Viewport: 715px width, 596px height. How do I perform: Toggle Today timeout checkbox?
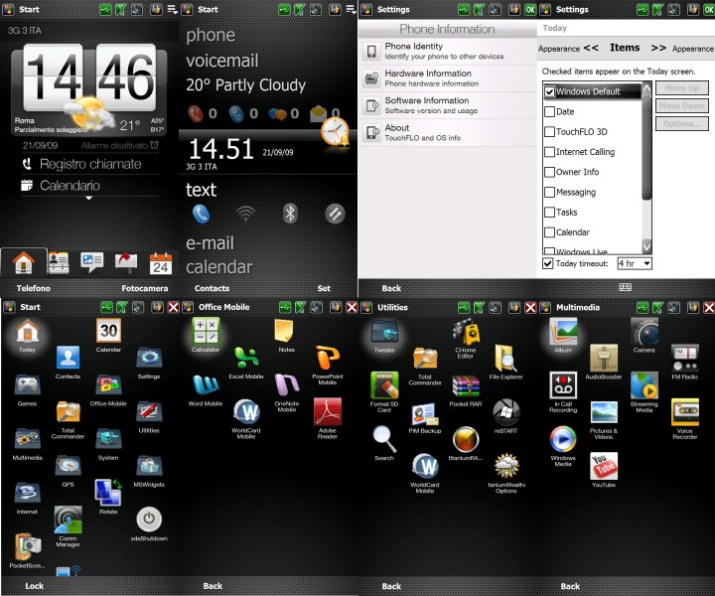(547, 263)
